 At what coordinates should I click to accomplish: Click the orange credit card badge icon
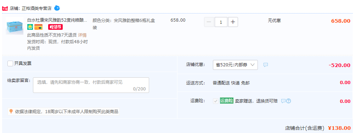[x=38, y=27]
